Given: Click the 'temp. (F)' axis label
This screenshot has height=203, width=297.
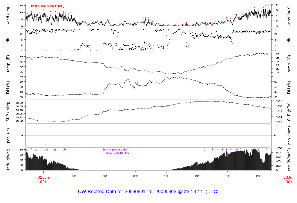Looking at the screenshot, I should pos(8,63).
